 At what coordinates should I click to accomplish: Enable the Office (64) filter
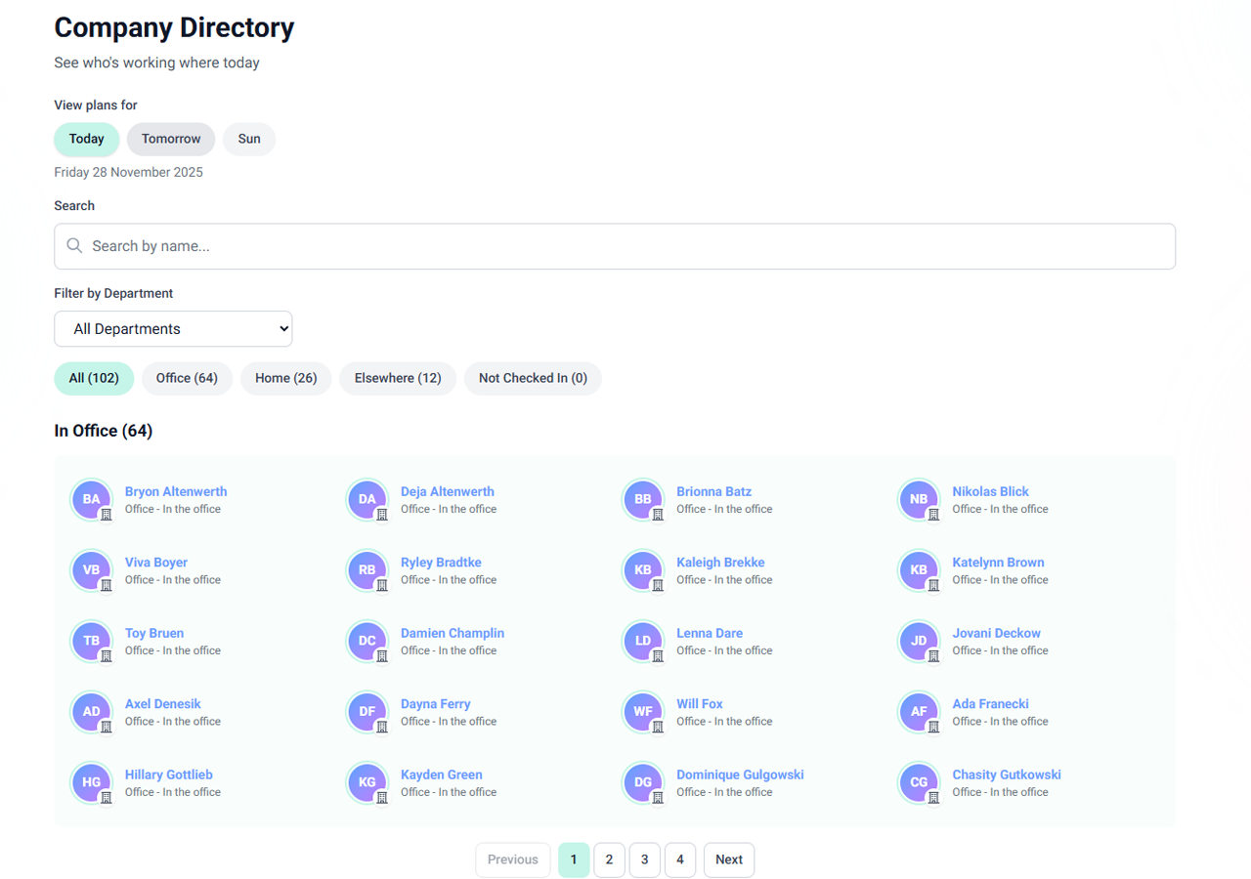tap(187, 378)
